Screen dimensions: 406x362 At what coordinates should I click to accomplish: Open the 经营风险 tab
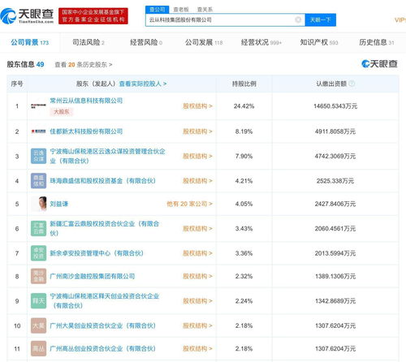[x=146, y=42]
